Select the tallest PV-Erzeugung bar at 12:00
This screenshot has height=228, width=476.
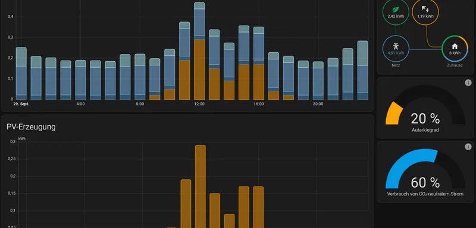201,186
